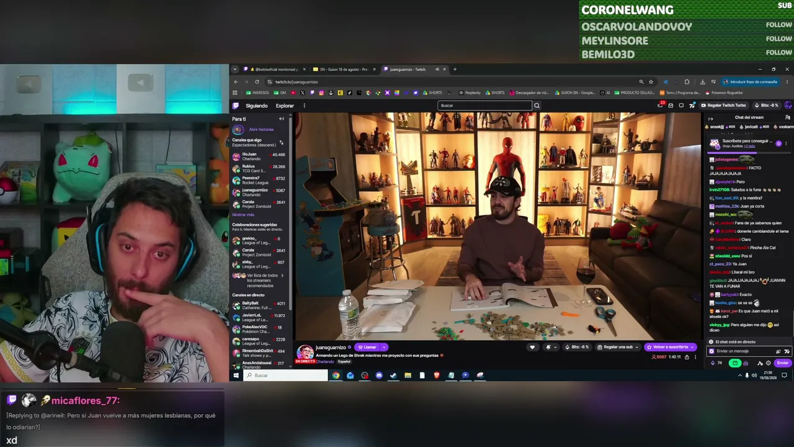Click the Mostrar más link
794x447 pixels.
point(243,215)
